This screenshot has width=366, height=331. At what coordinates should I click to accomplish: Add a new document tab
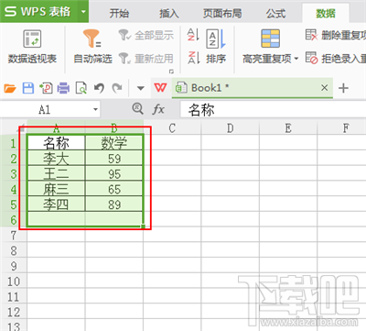coord(343,88)
